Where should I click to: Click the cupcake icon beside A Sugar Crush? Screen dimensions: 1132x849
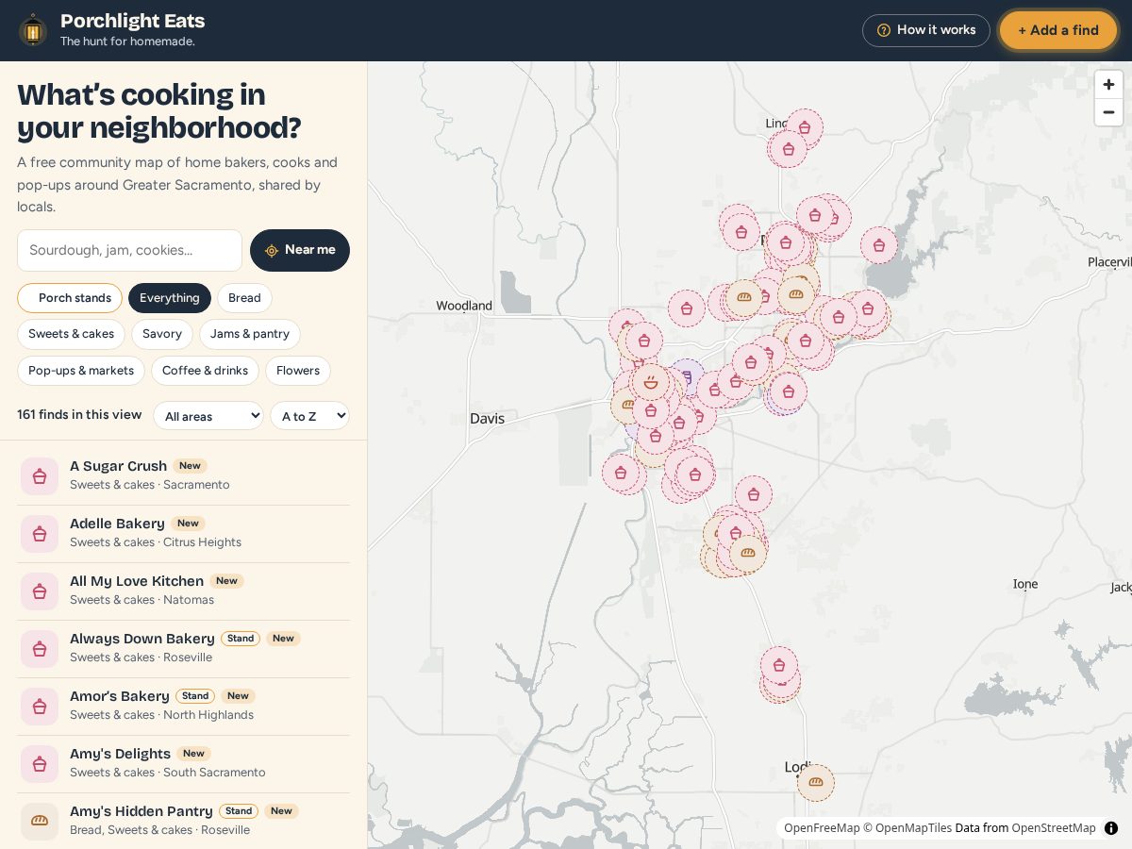coord(40,476)
